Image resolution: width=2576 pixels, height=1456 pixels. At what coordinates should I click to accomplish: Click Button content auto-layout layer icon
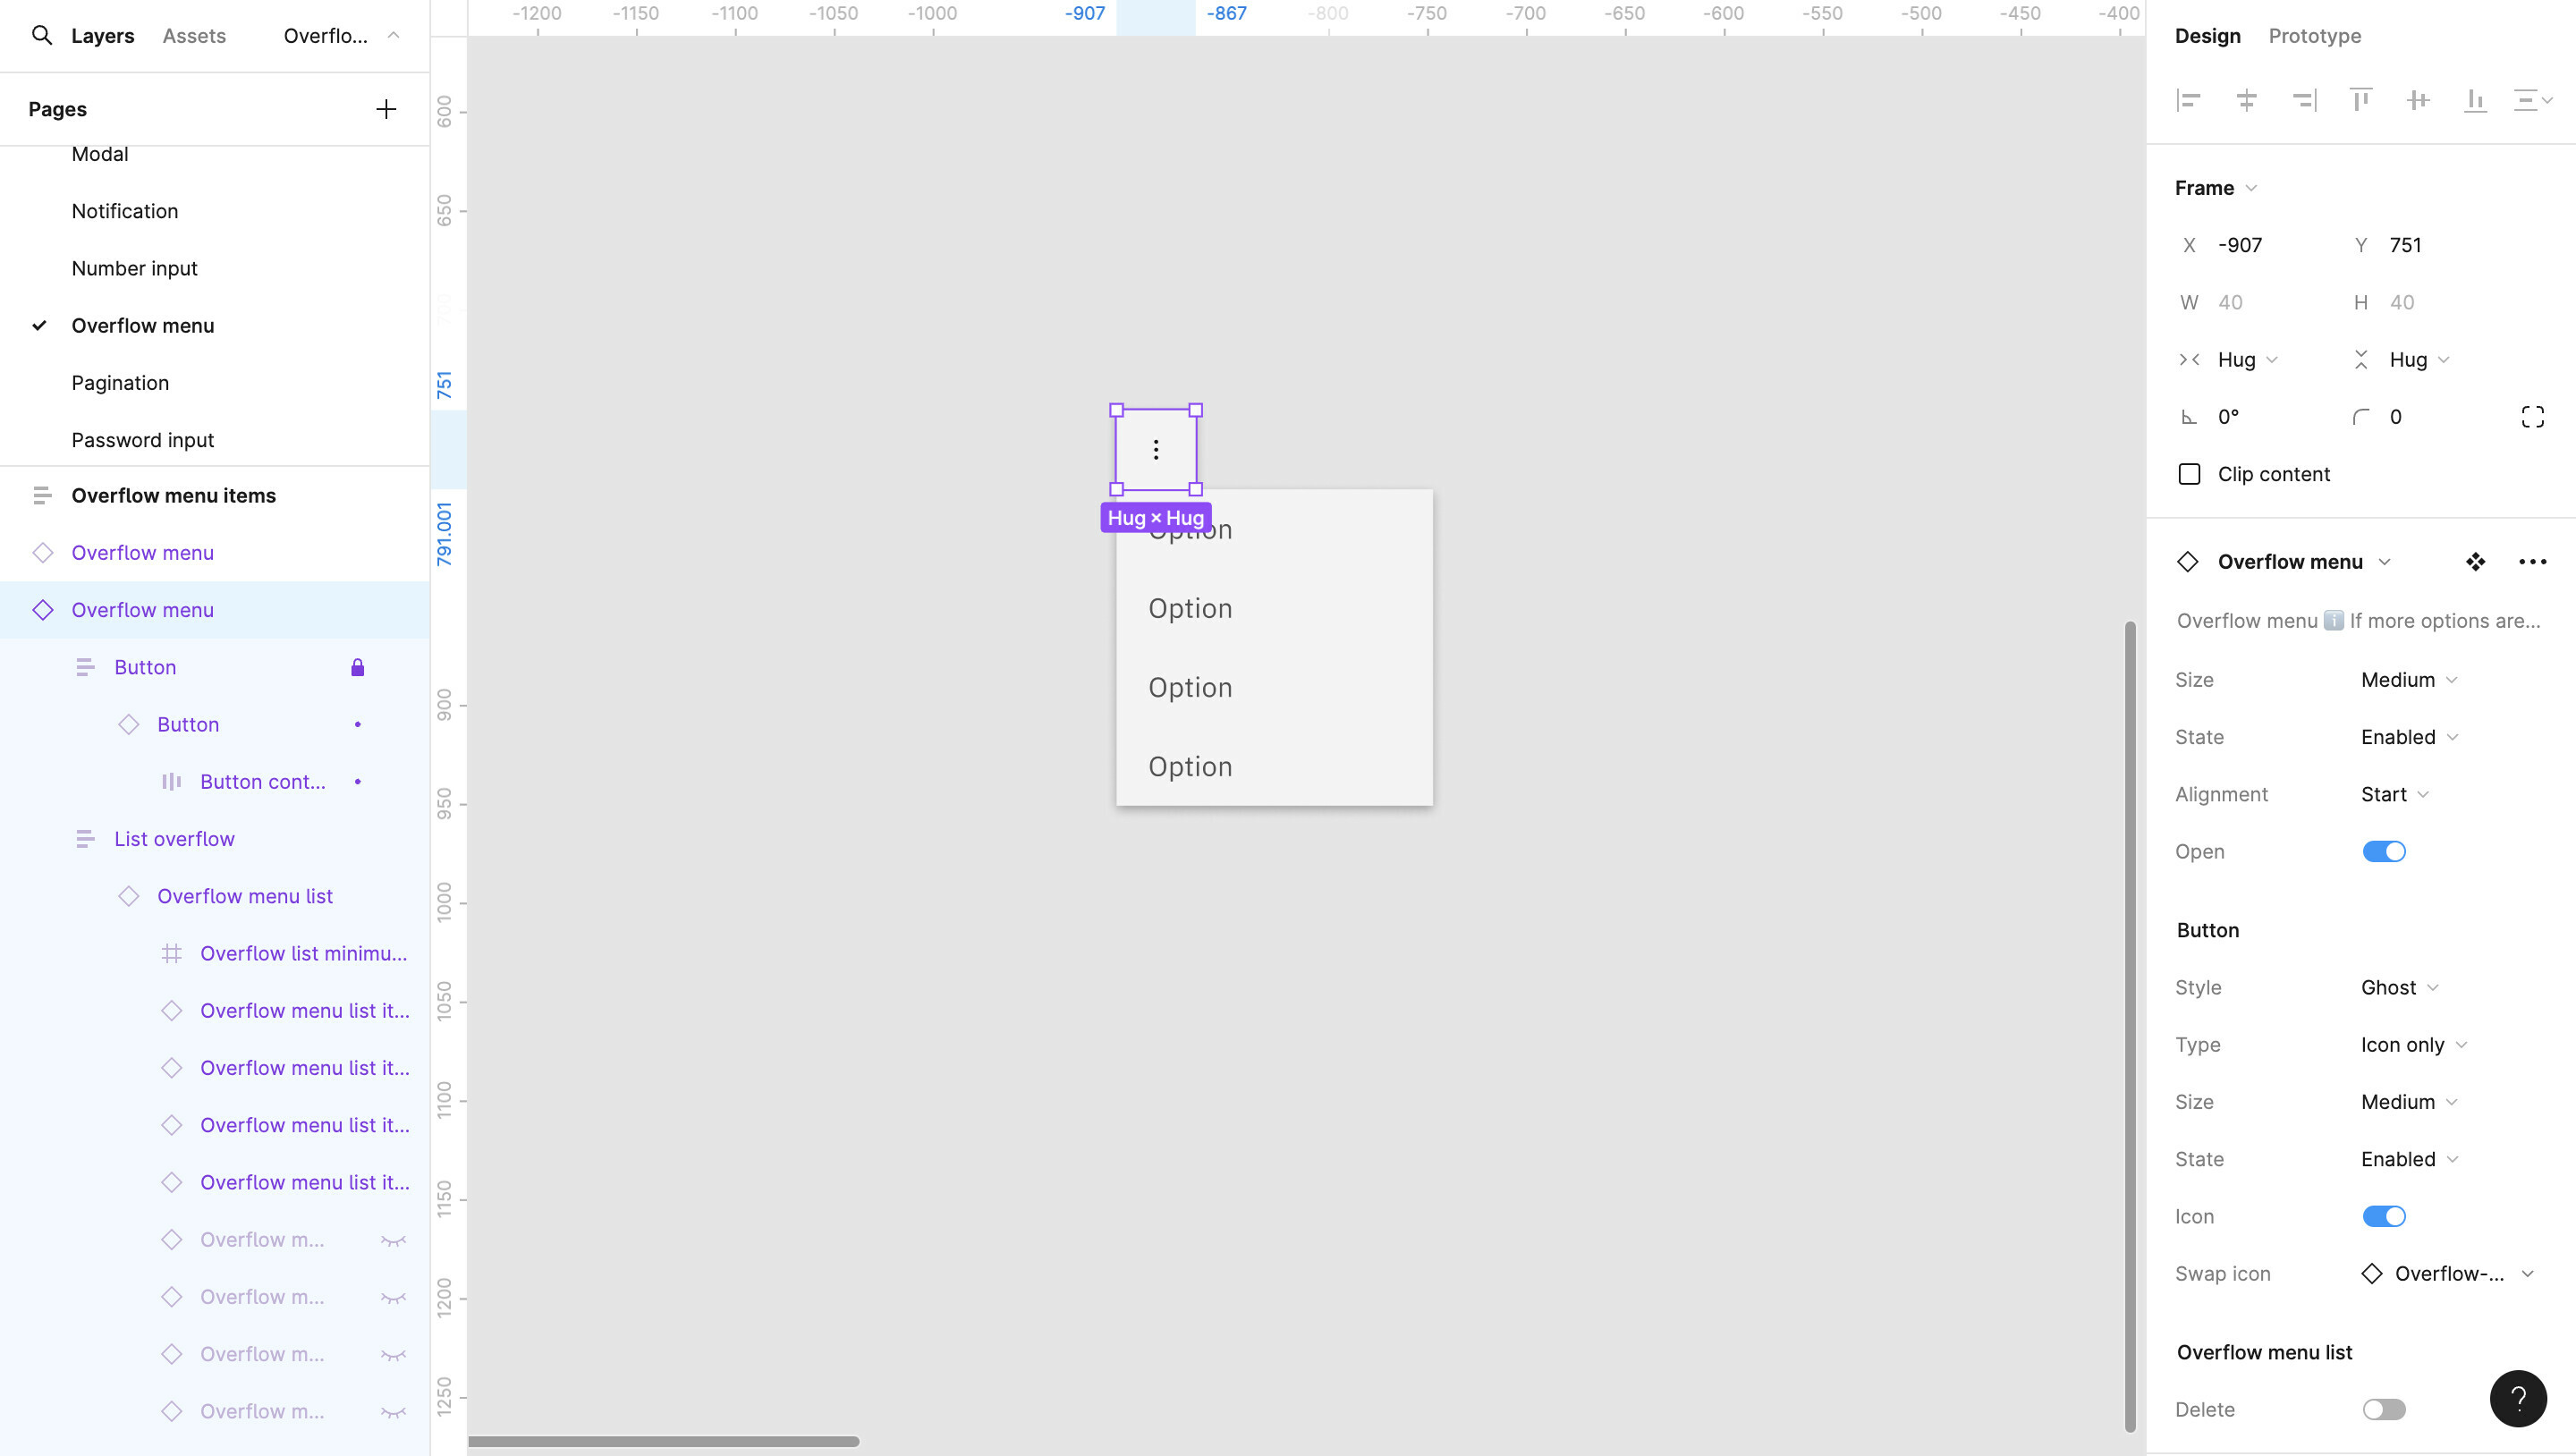tap(171, 782)
